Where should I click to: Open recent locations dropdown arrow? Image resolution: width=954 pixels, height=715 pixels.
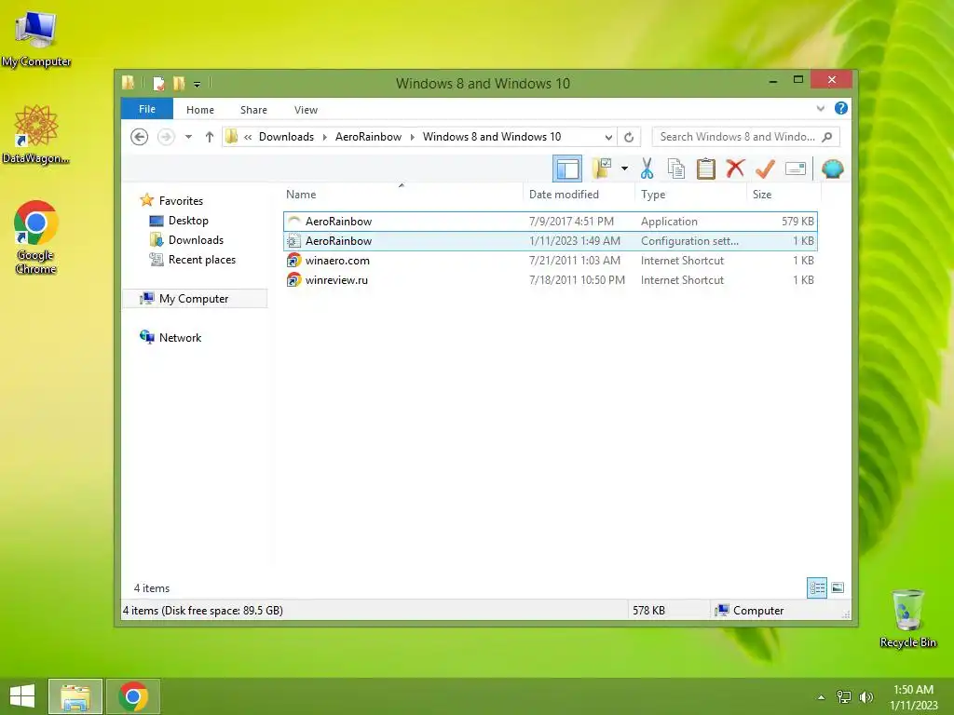pos(188,137)
